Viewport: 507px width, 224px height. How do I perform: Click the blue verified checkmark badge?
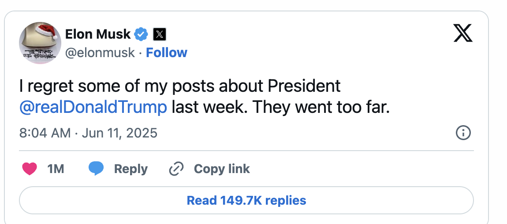(141, 34)
